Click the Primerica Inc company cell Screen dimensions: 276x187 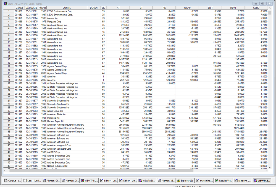67,118
